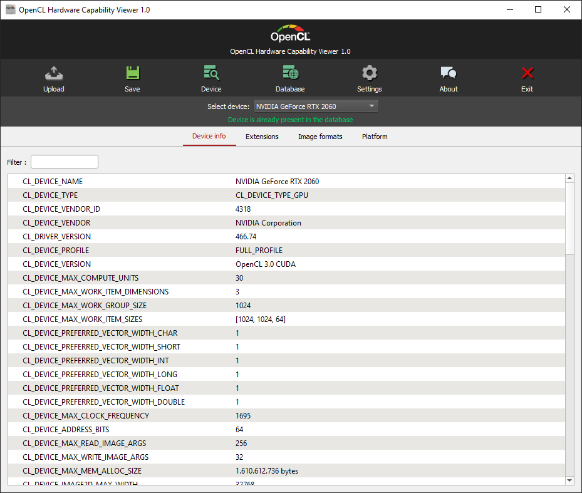Select the CL_DEVICE_MAX_WORK_ITEM_DIMENSIONS row
Image resolution: width=582 pixels, height=493 pixels.
click(x=286, y=292)
